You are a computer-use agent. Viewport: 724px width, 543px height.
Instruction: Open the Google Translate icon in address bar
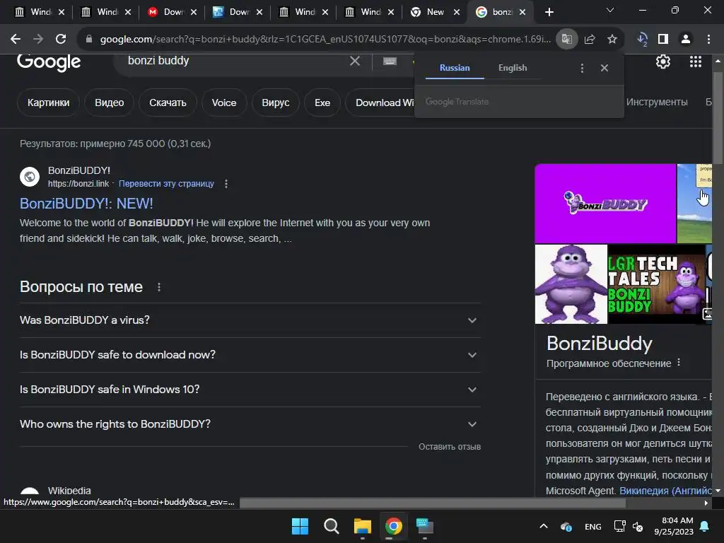566,40
